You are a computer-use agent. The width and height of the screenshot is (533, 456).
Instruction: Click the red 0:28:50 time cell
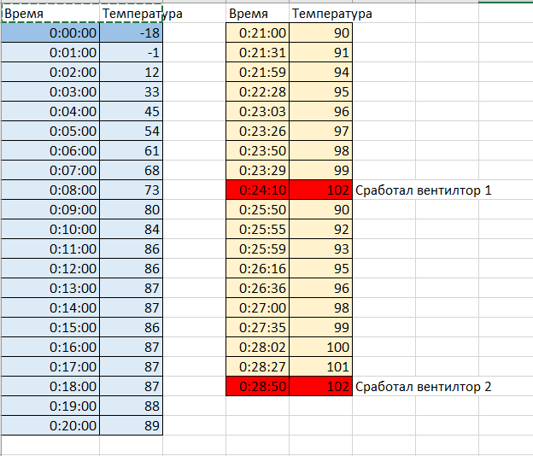pos(258,386)
